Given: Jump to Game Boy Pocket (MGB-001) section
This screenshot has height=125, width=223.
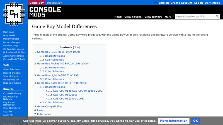Looking at the screenshot, I should (x=63, y=64).
